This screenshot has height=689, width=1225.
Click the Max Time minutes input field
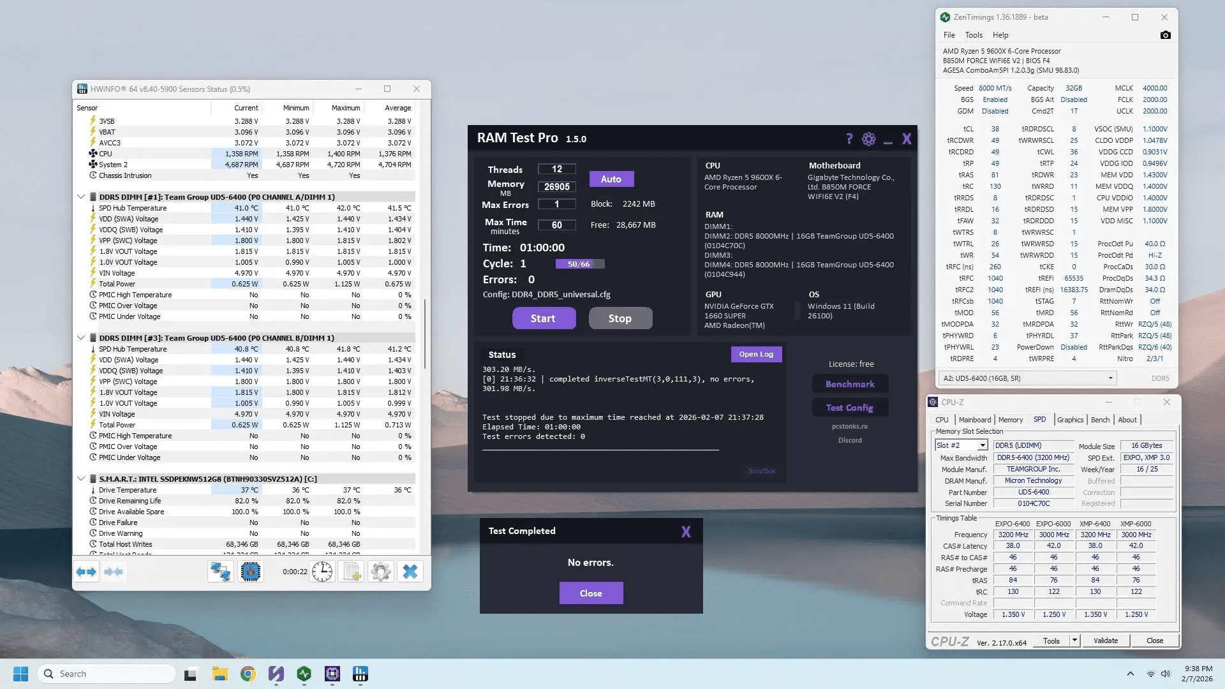coord(556,225)
